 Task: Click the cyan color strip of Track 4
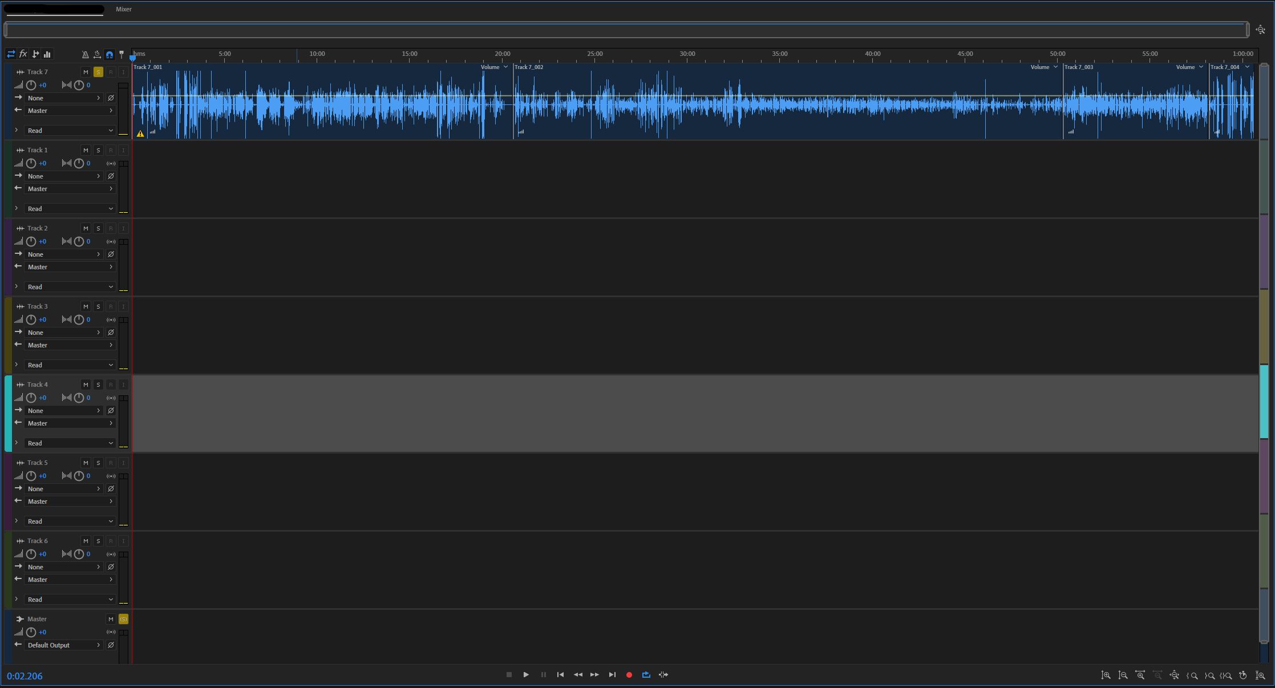coord(8,414)
